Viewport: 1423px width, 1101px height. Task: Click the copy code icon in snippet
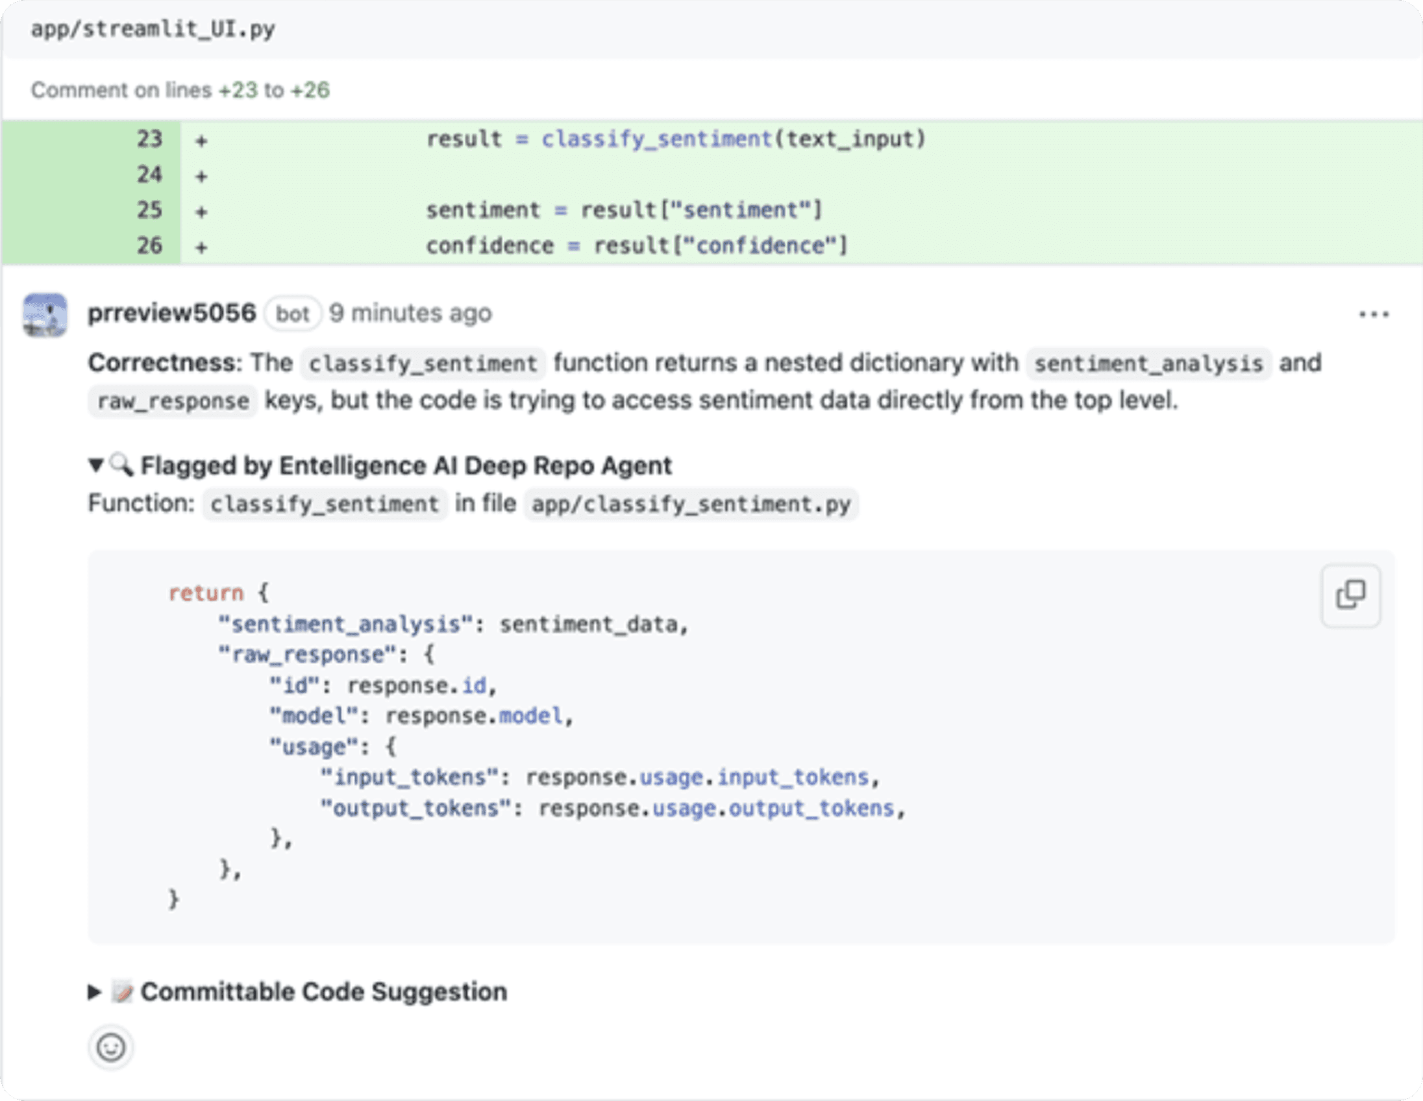pos(1350,595)
